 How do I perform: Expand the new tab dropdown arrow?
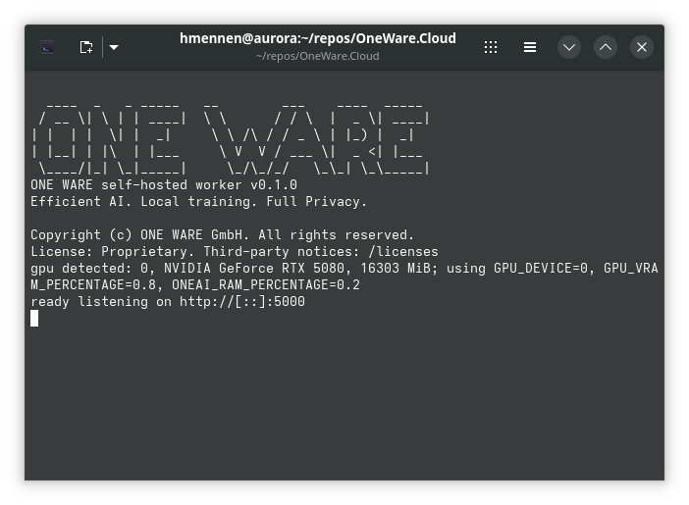click(114, 47)
